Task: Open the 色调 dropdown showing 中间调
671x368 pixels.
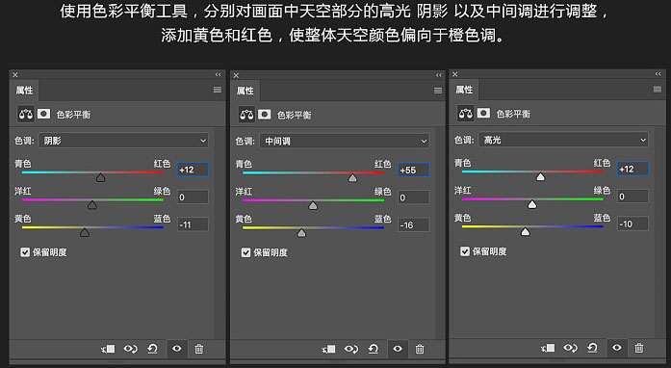Action: [x=345, y=141]
